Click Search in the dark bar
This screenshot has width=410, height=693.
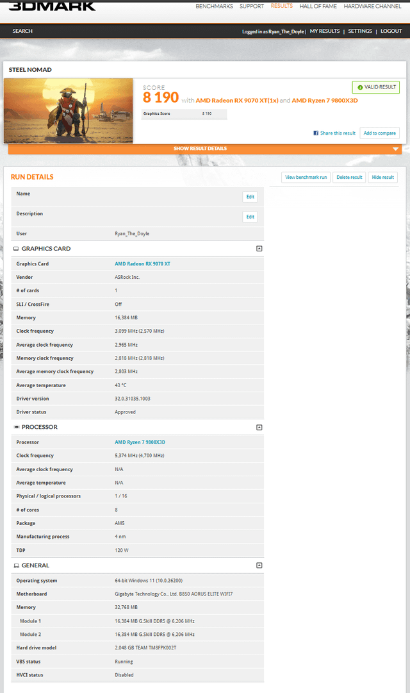click(22, 31)
